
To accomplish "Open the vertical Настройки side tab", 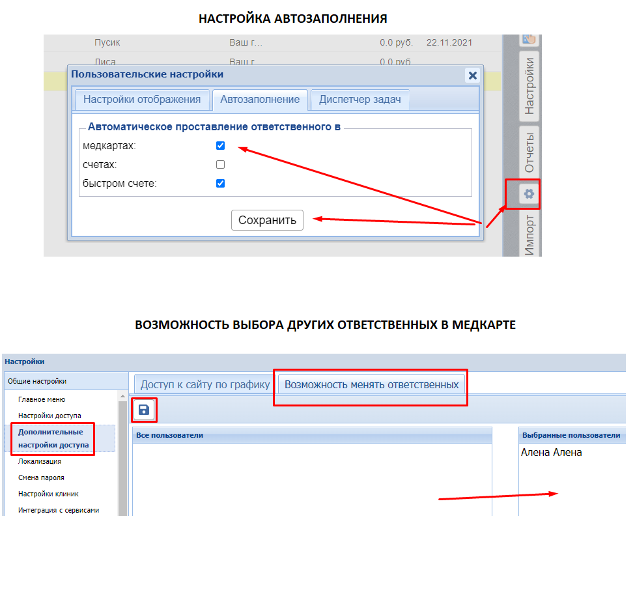I will pos(529,86).
